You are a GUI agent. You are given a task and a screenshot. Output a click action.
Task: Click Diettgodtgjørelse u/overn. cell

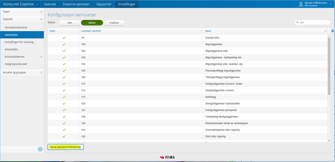[265, 90]
